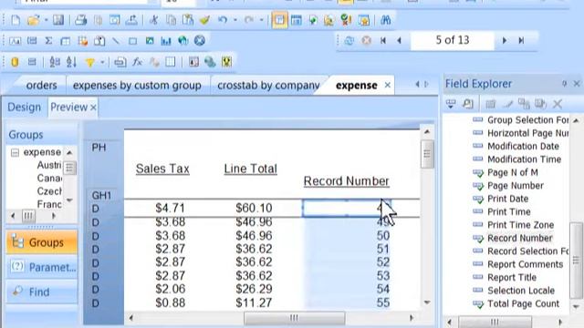
Task: Click the Undo arrow icon
Action: pyautogui.click(x=223, y=20)
